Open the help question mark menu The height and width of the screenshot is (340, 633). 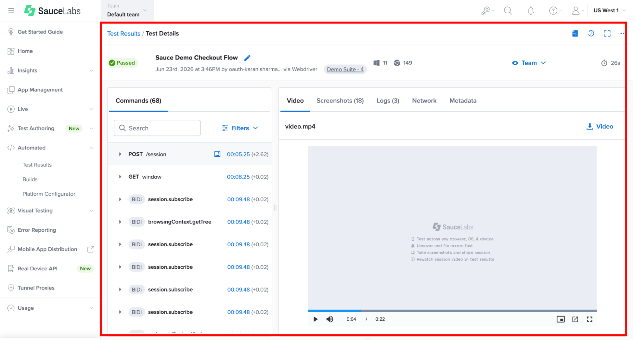[555, 10]
